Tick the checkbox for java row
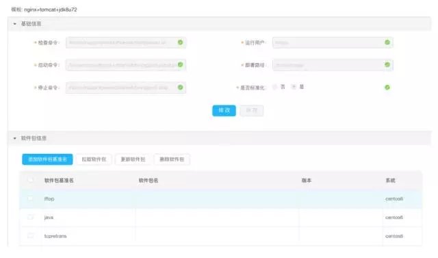This screenshot has width=438, height=258. (x=30, y=217)
